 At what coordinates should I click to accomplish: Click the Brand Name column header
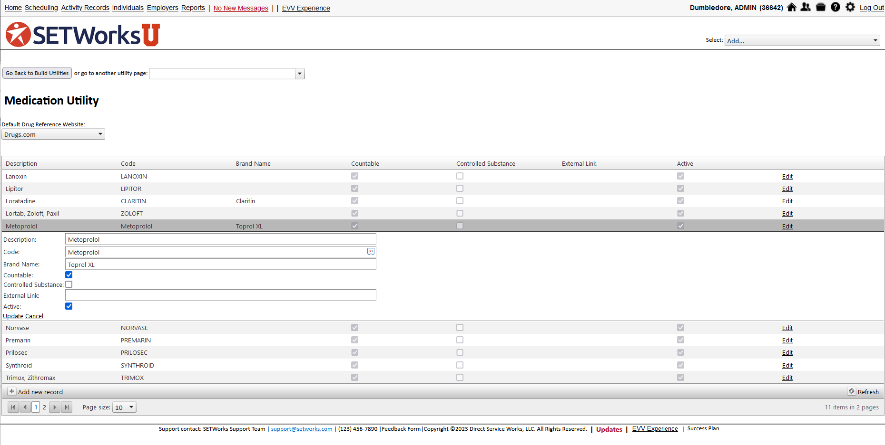253,164
